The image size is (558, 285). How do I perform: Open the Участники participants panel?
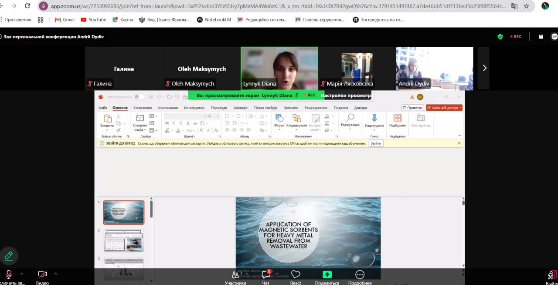[236, 277]
